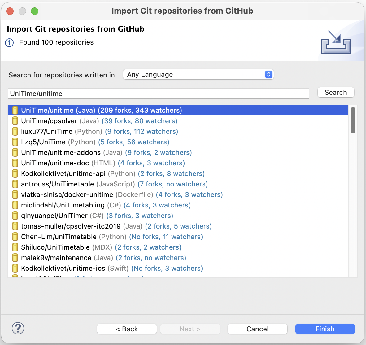Click repository icon beside Shiluco/UniTimetable
Viewport: 366px width, 345px height.
(15, 247)
